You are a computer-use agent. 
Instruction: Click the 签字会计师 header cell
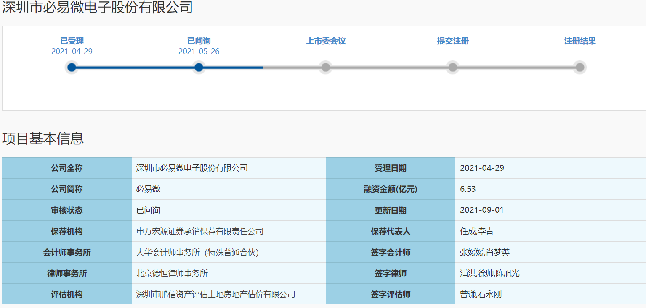(x=391, y=252)
